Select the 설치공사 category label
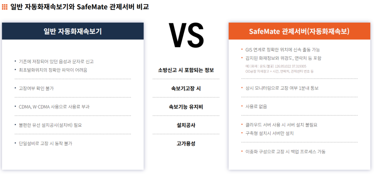Image resolution: width=374 pixels, height=174 pixels. click(x=186, y=125)
